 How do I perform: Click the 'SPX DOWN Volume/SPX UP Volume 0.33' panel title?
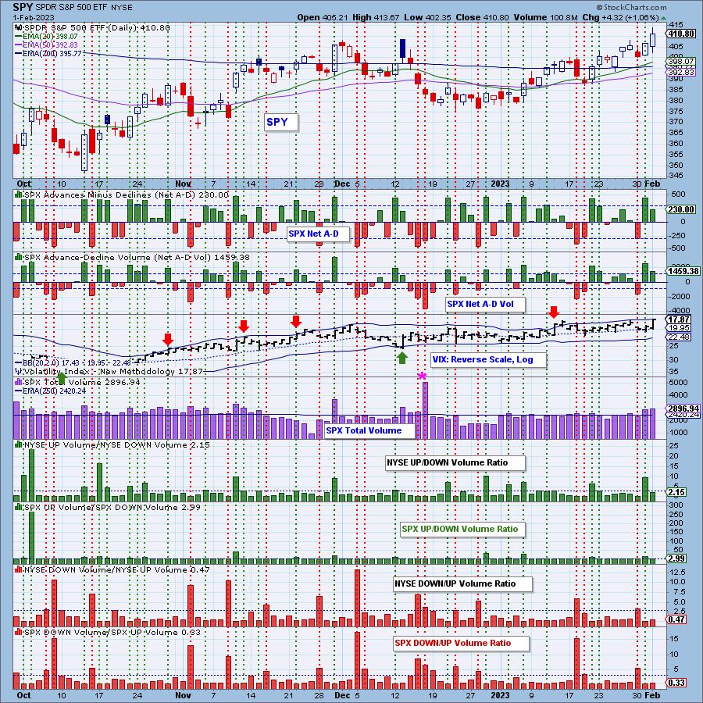[x=108, y=632]
